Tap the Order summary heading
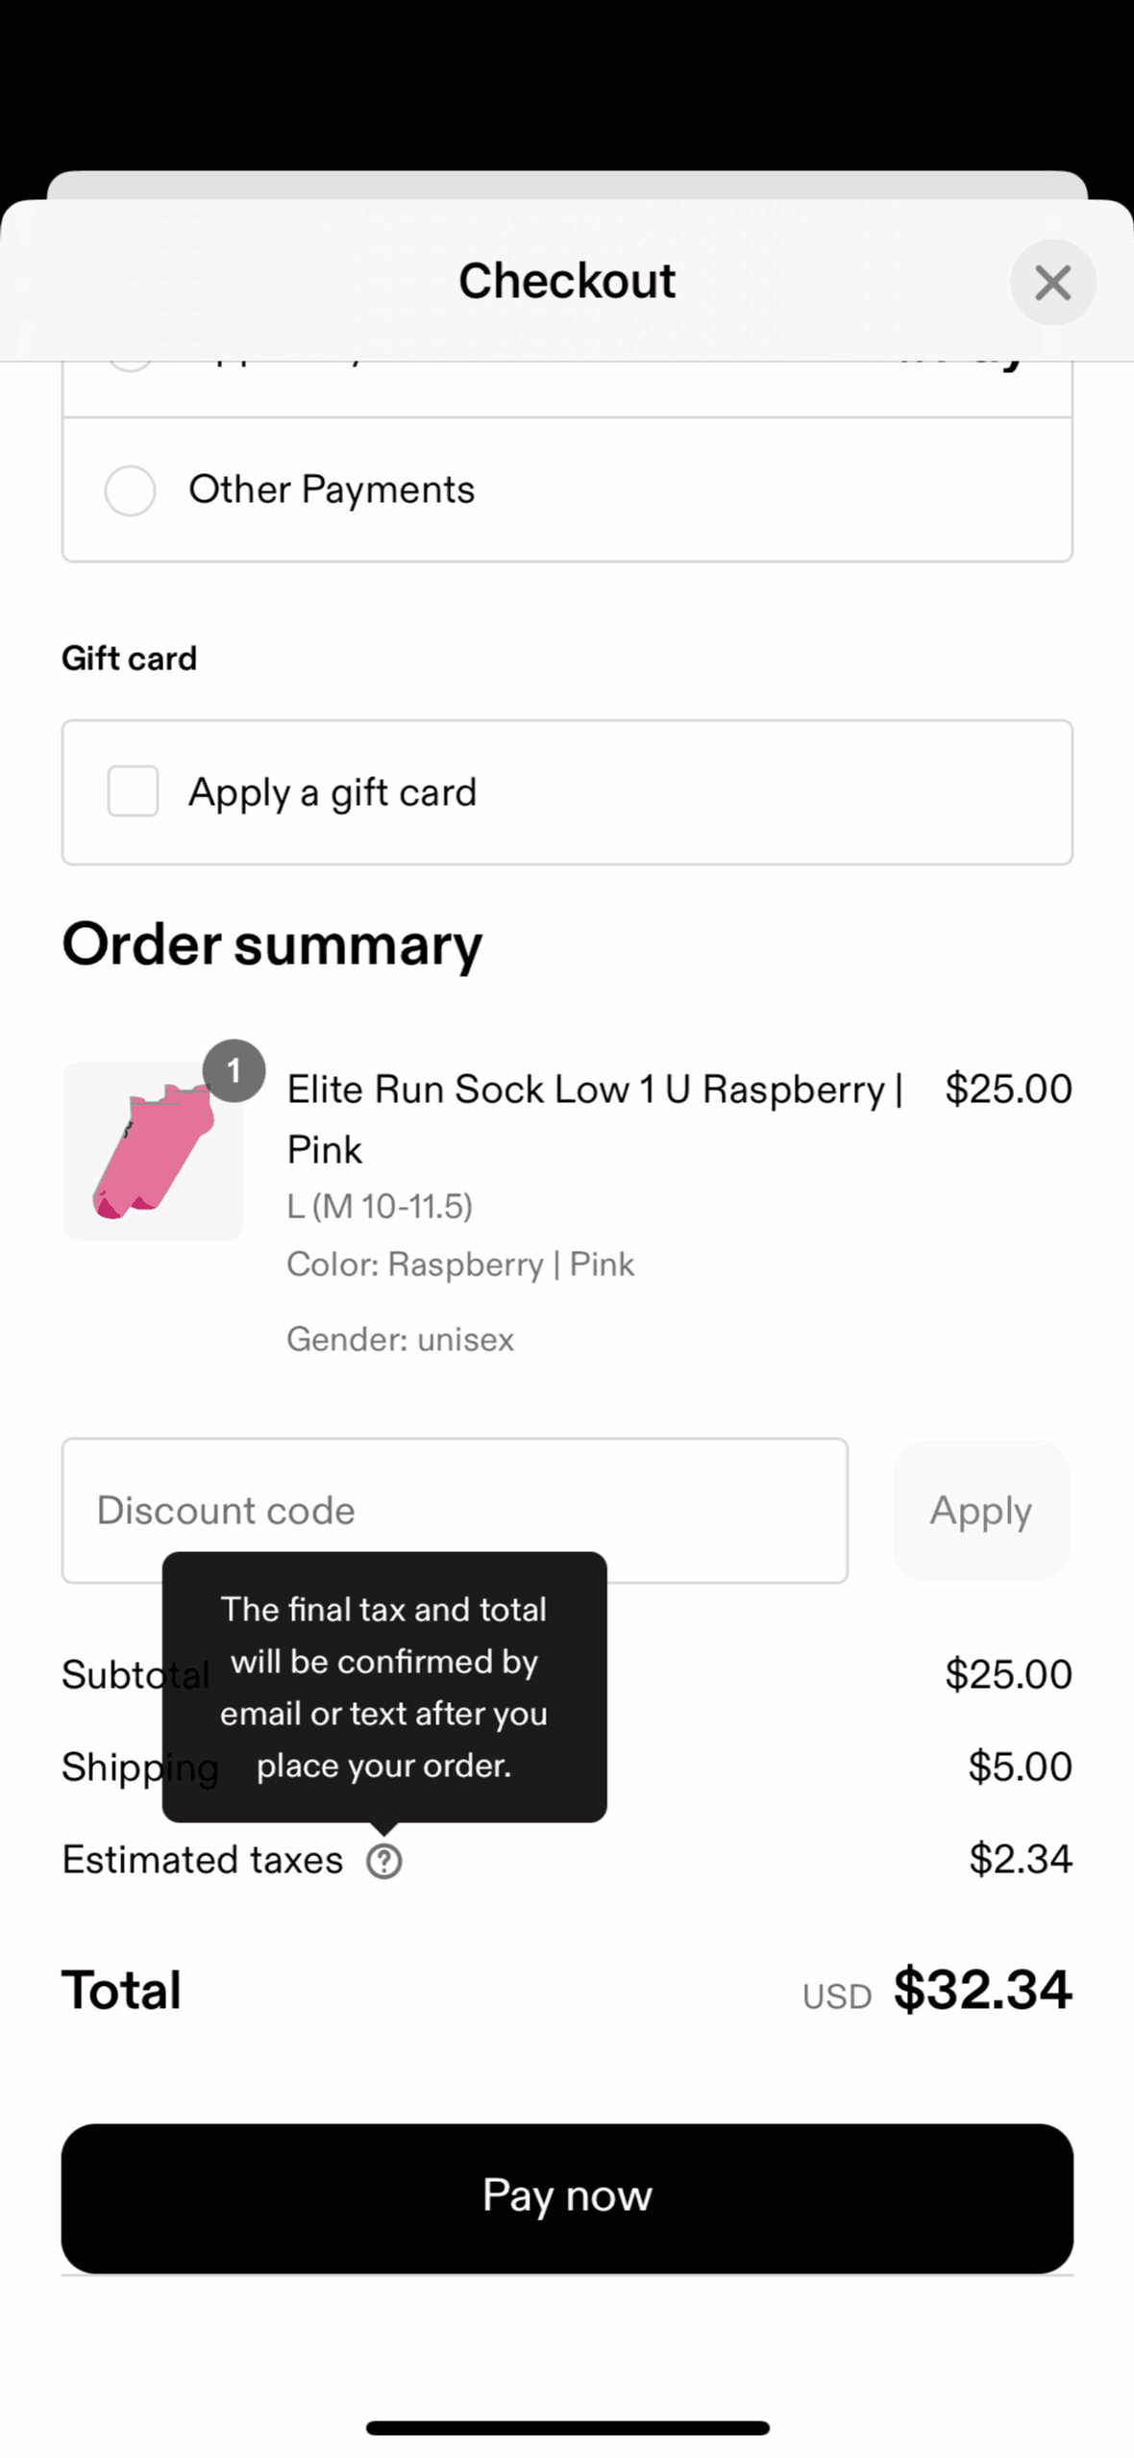Viewport: 1134px width, 2458px height. [272, 944]
